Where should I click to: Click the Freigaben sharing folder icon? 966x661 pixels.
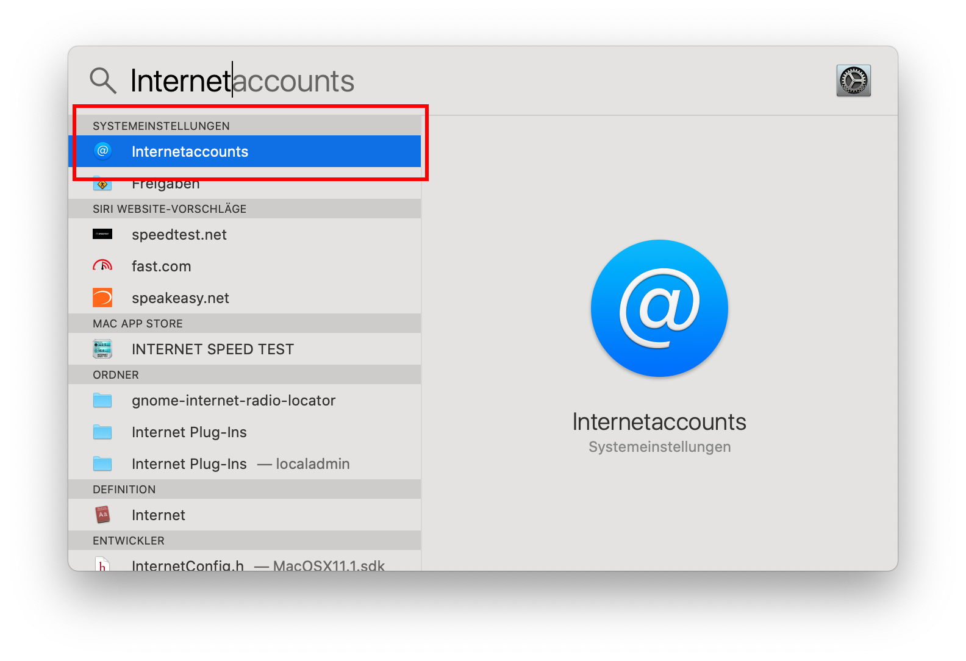pyautogui.click(x=102, y=184)
